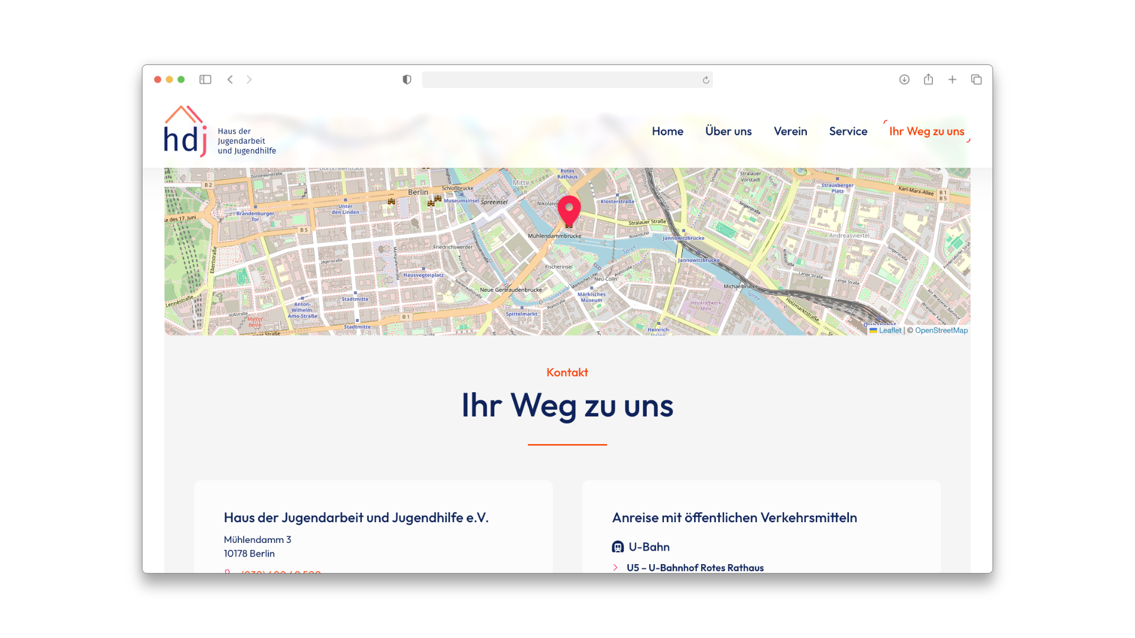Open the Home menu item

(667, 131)
